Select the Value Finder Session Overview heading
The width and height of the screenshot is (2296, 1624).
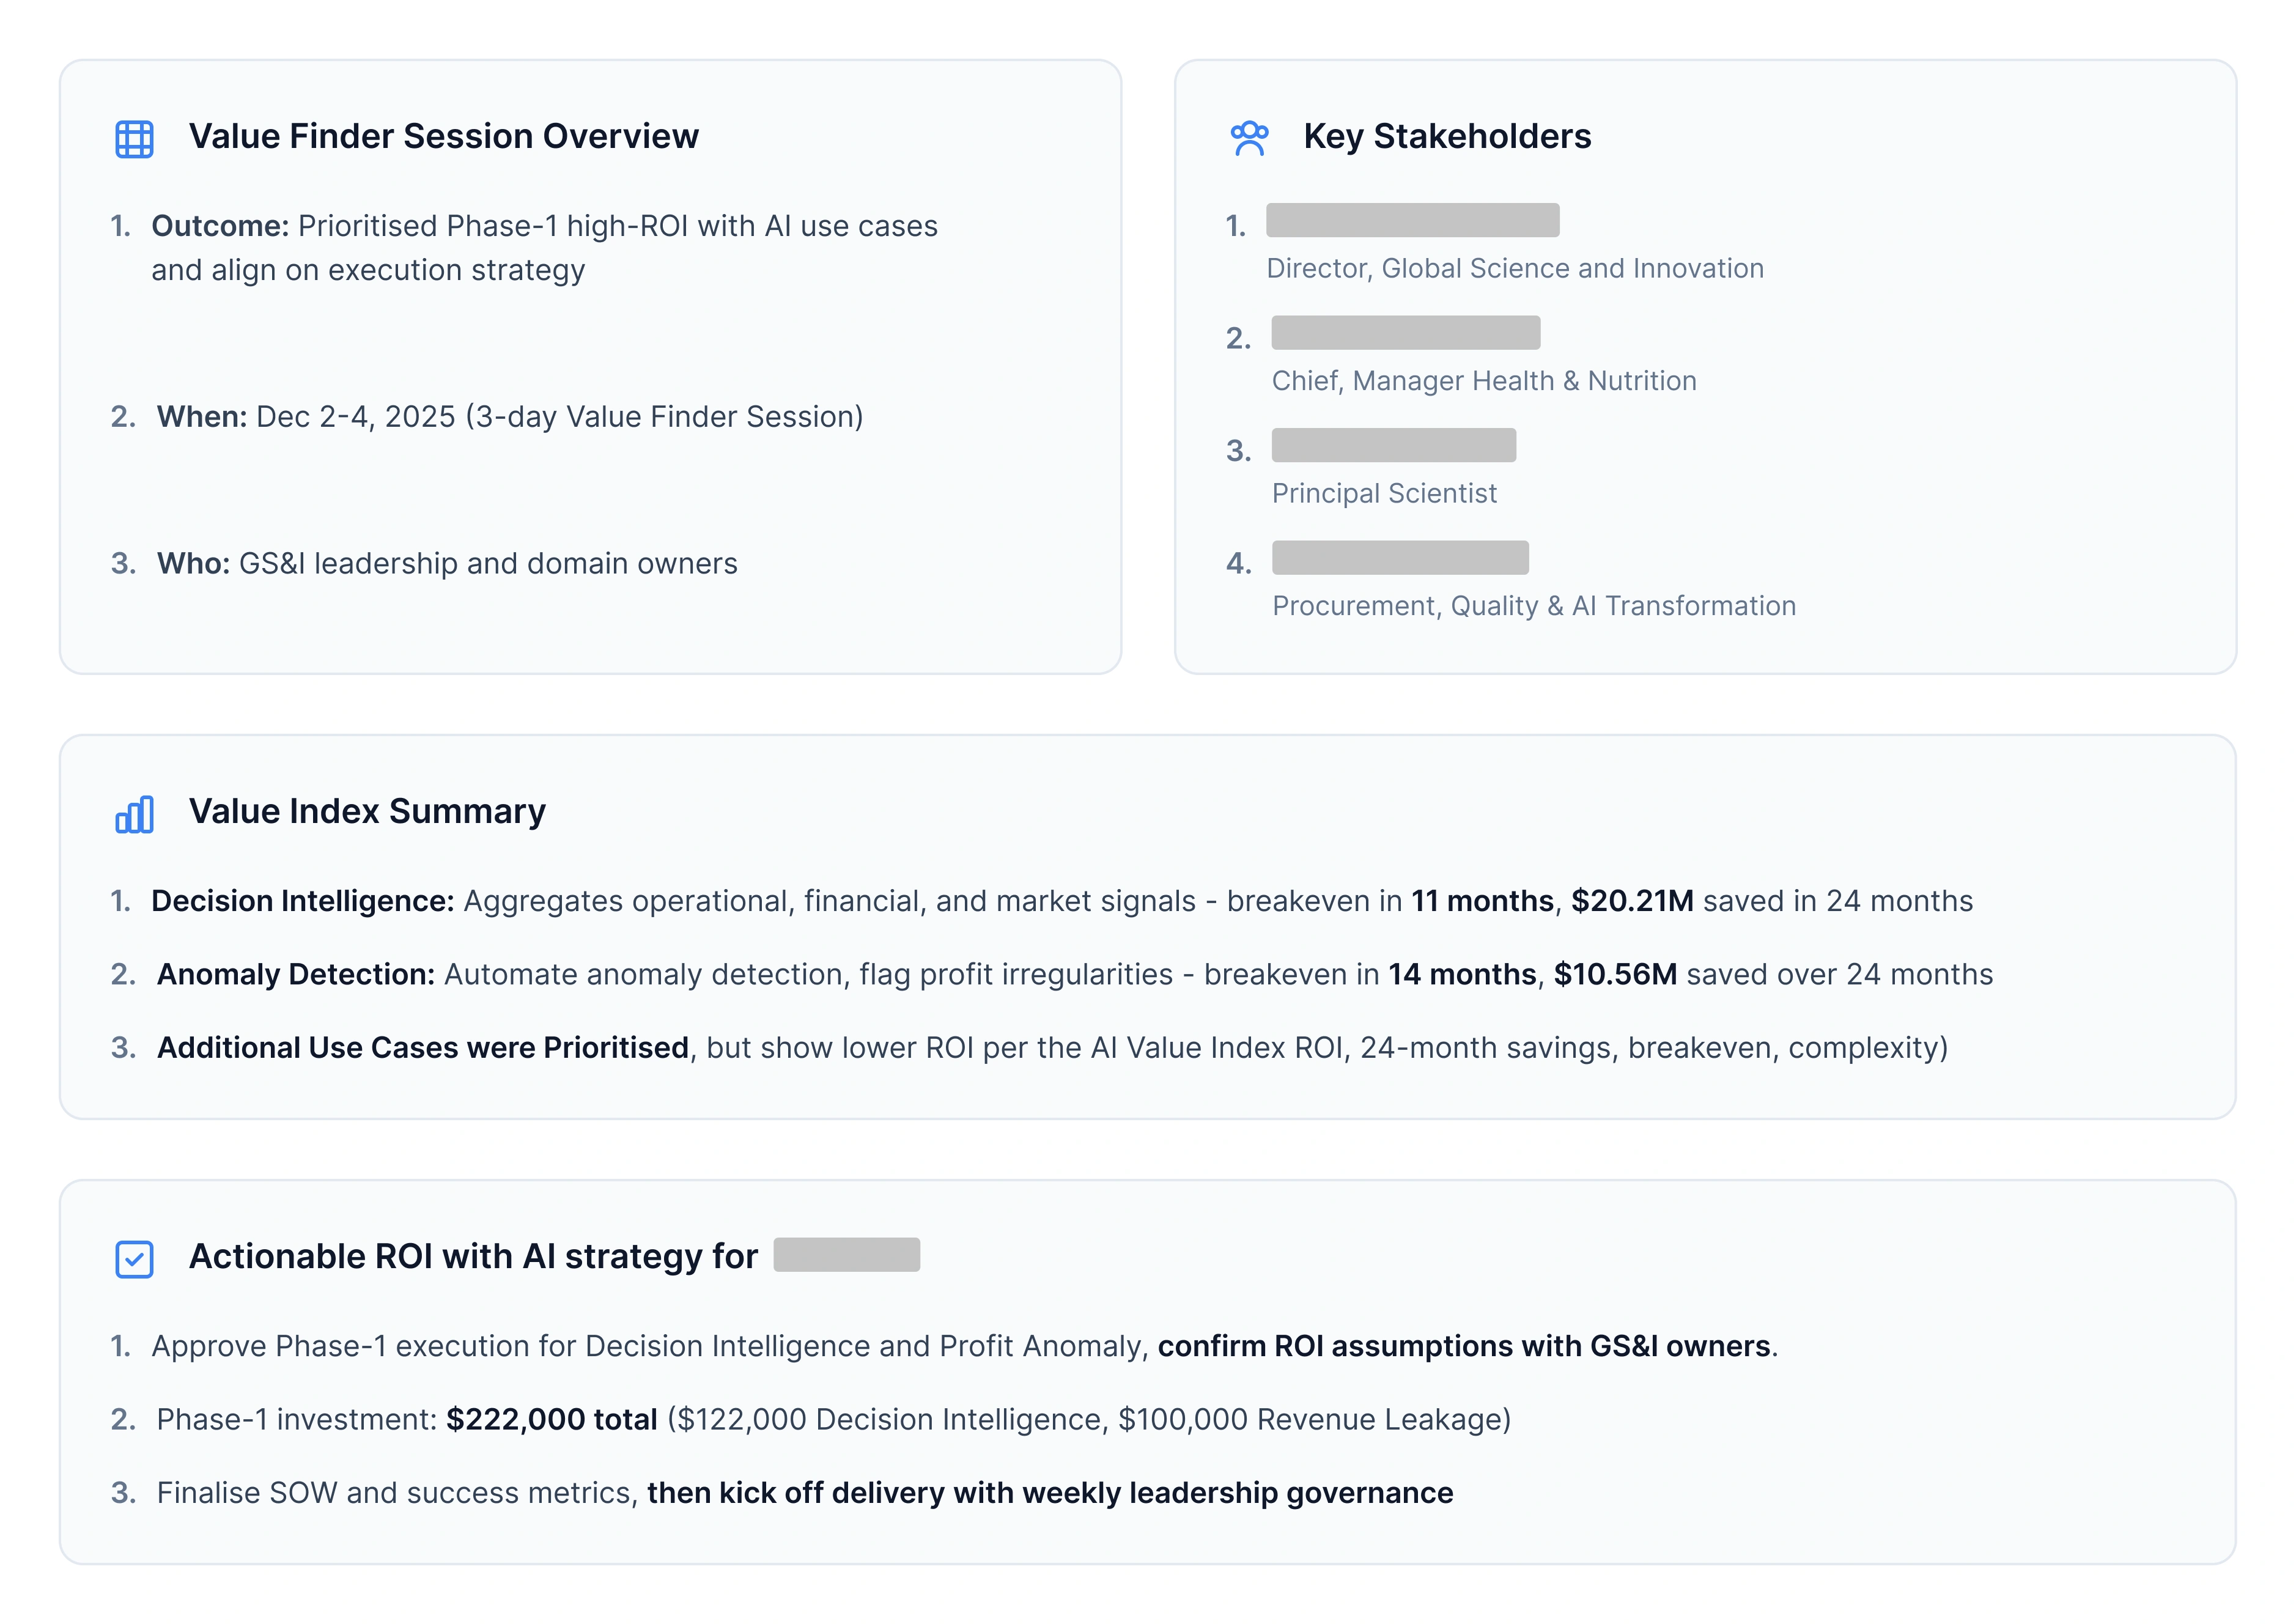(x=443, y=136)
